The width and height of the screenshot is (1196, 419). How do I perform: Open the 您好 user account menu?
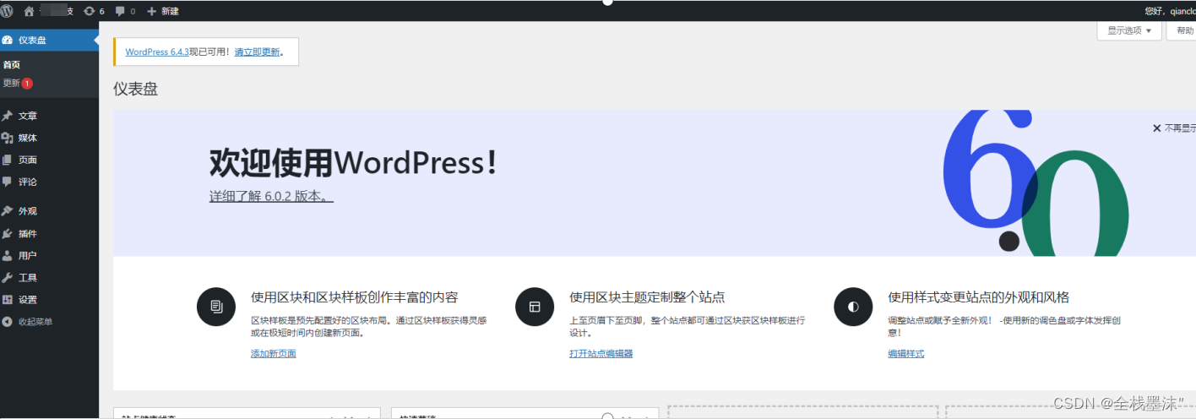click(1170, 11)
